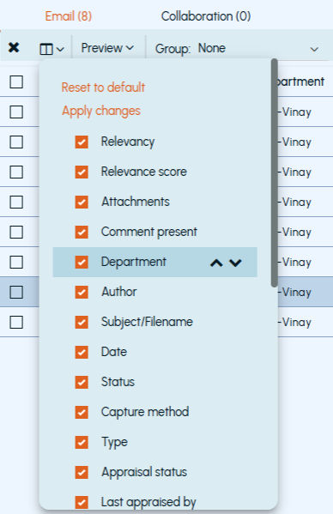Toggle the Capture method checkbox

coord(82,413)
